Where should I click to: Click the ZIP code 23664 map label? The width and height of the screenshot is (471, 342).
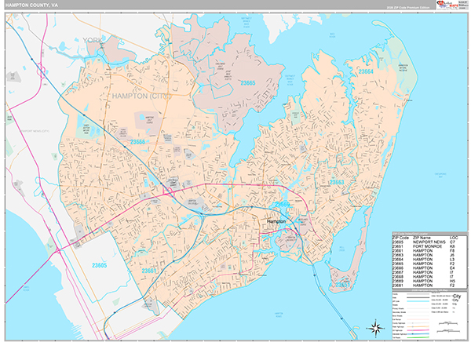pos(367,71)
